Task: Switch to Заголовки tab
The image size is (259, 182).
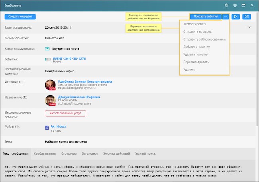Action: (x=90, y=153)
